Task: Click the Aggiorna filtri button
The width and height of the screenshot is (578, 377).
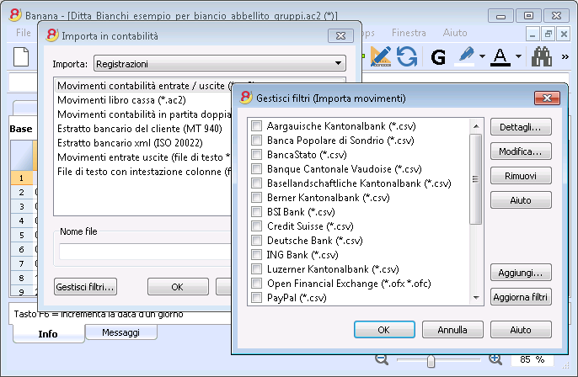Action: click(521, 297)
